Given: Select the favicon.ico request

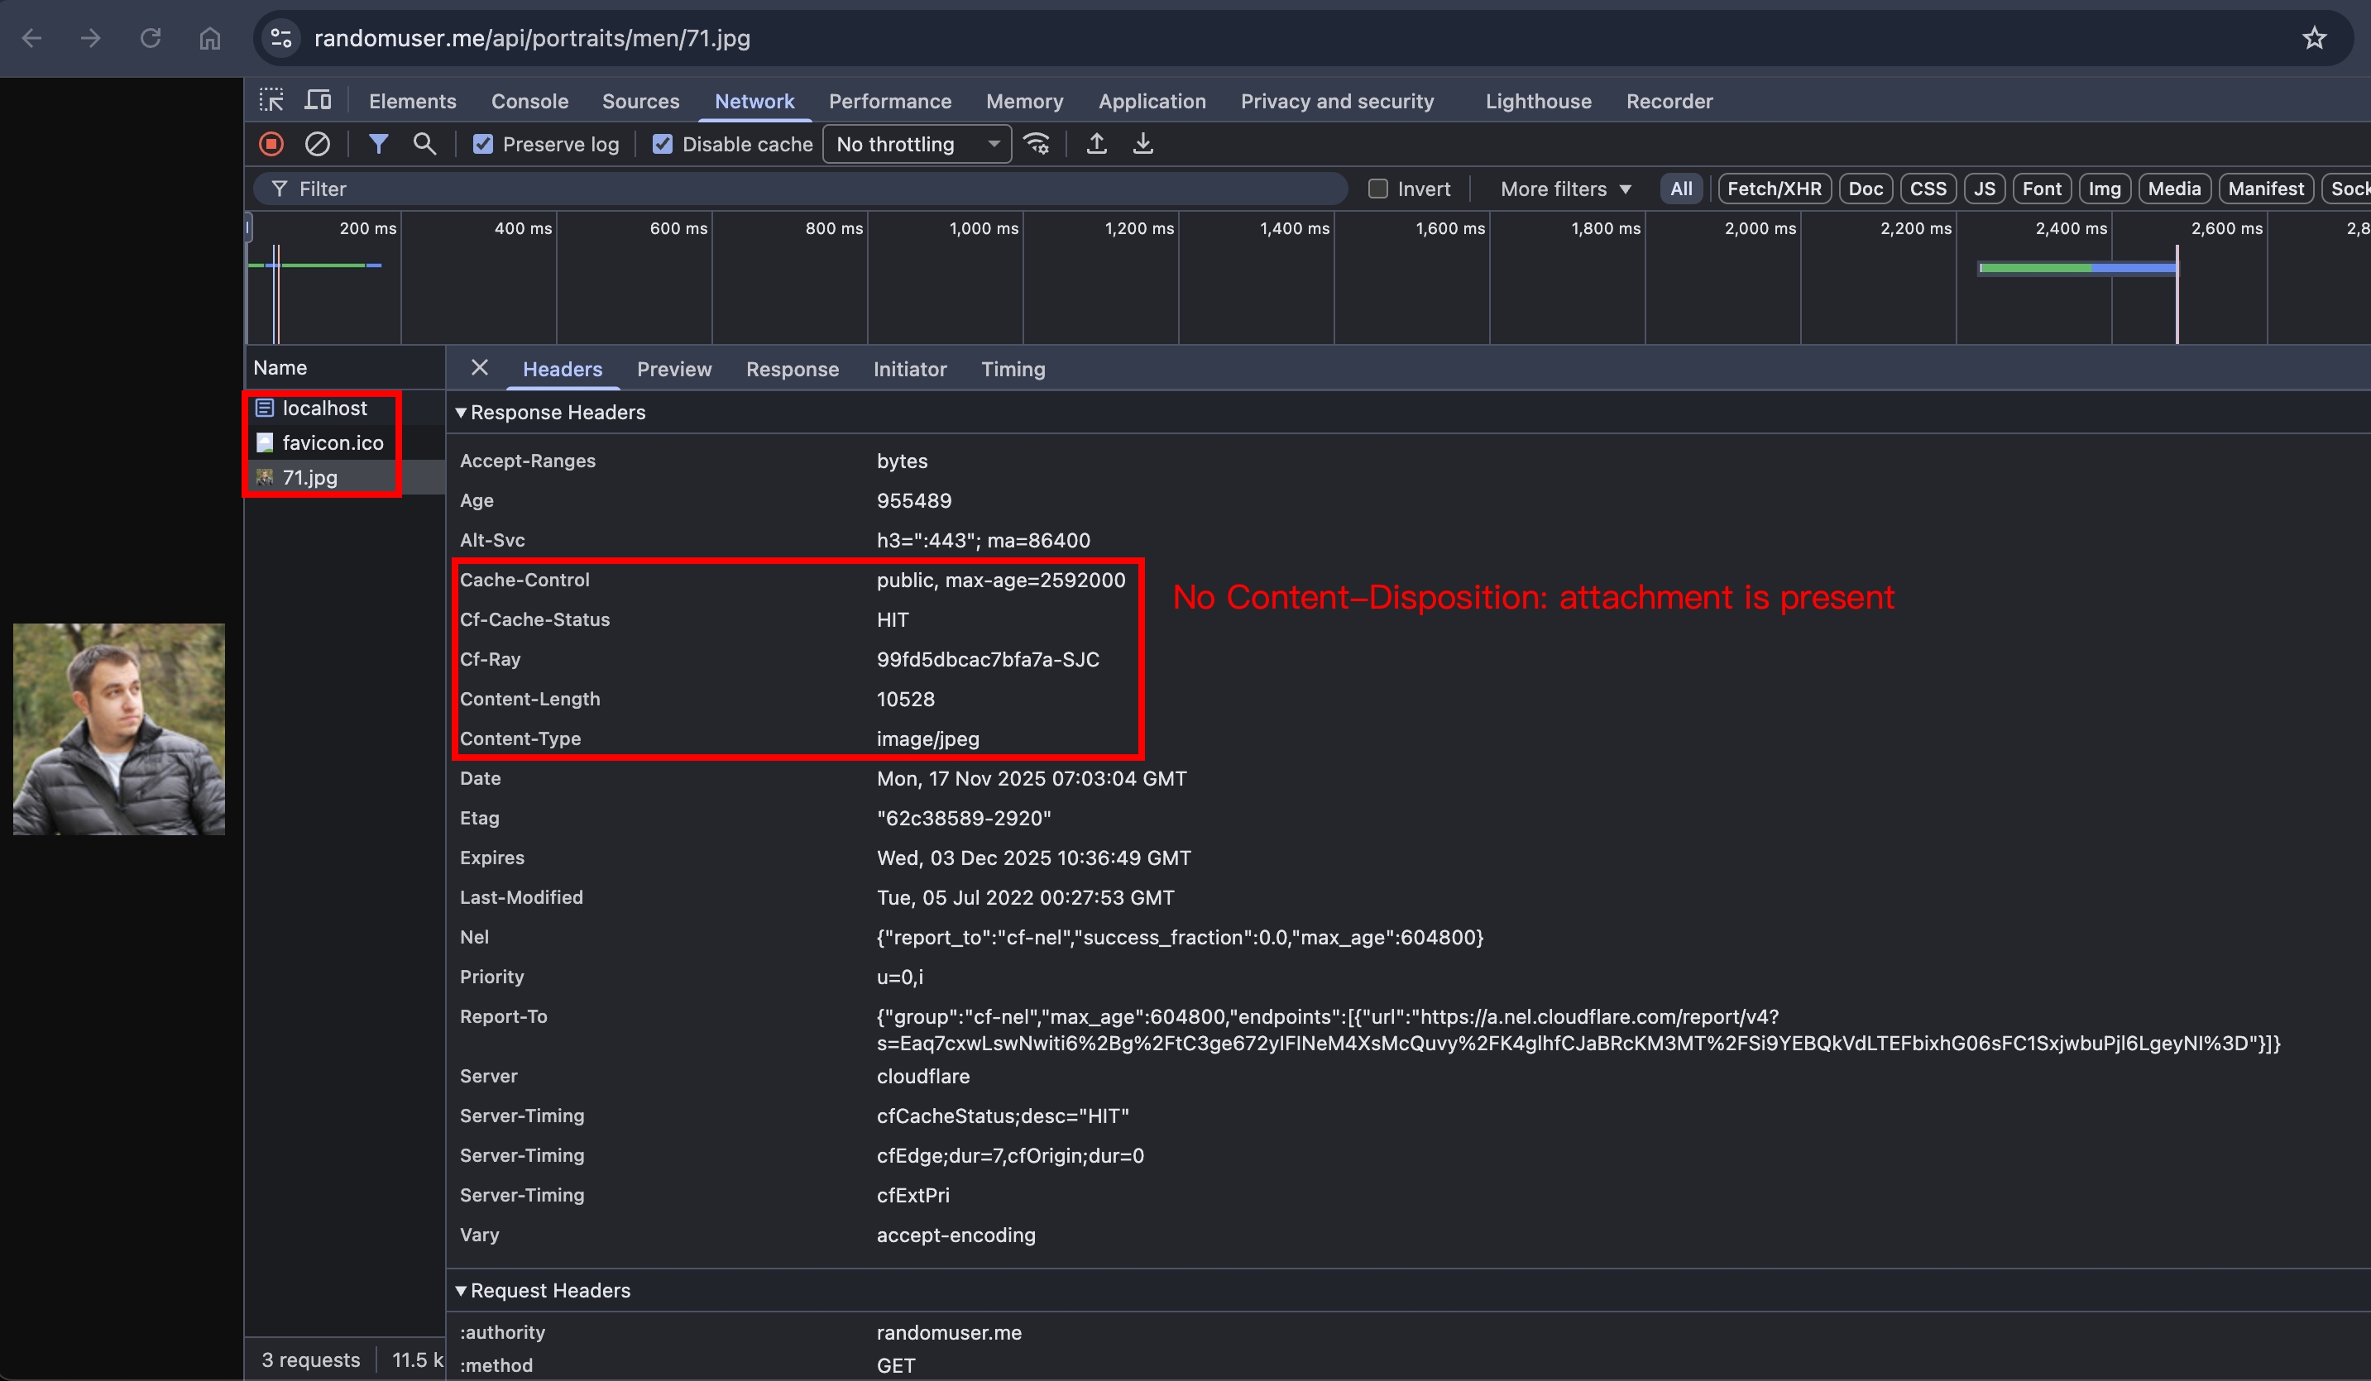Looking at the screenshot, I should pos(332,442).
